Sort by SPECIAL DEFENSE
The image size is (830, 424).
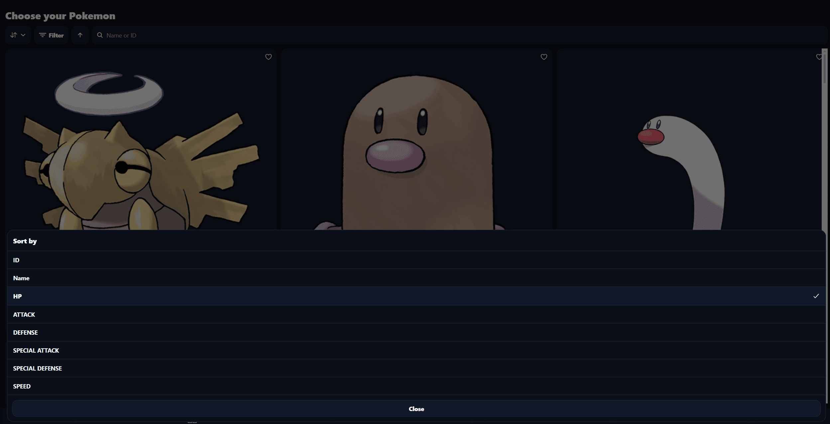click(416, 368)
